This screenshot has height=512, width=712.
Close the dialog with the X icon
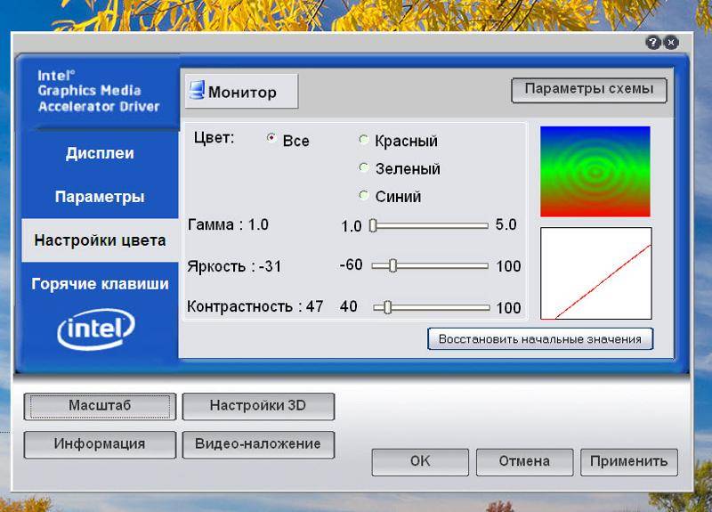point(671,43)
